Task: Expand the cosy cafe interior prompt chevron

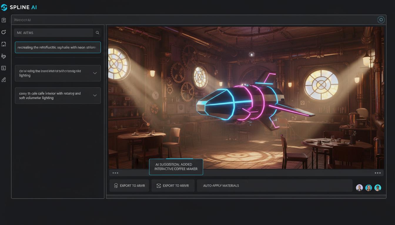Action: (x=95, y=95)
